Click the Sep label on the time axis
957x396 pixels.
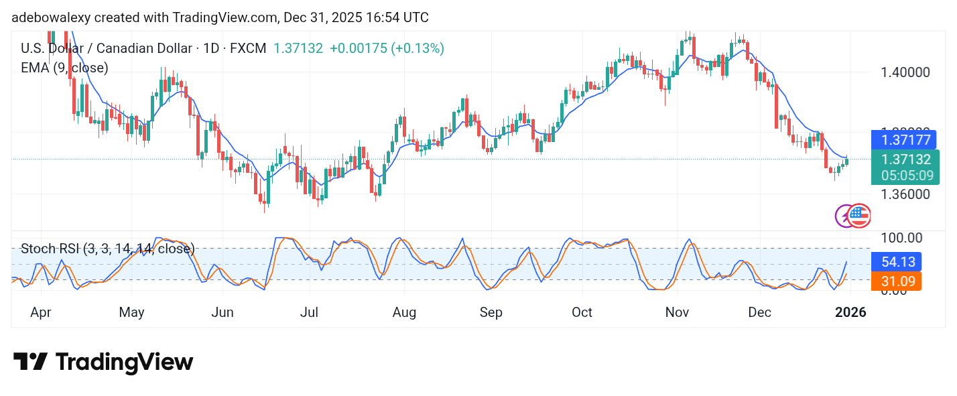coord(491,312)
